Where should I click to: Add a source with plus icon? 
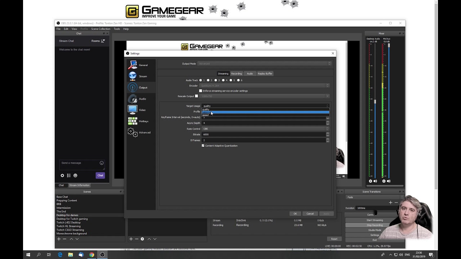pyautogui.click(x=131, y=239)
